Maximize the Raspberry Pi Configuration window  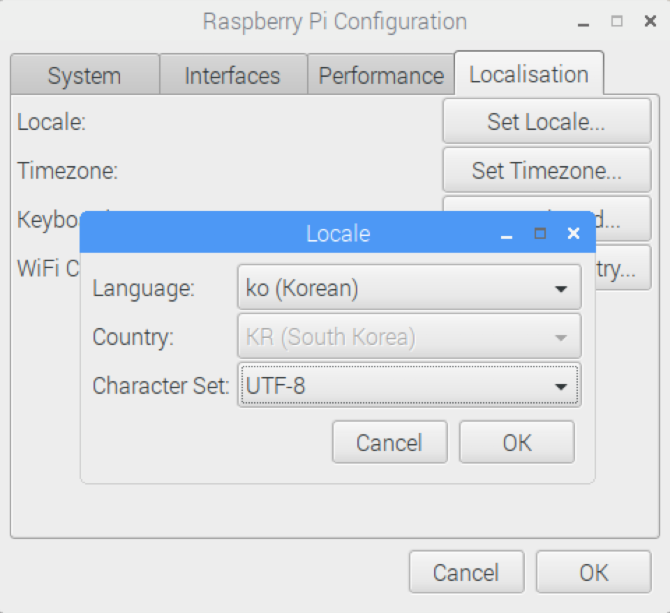coord(617,21)
